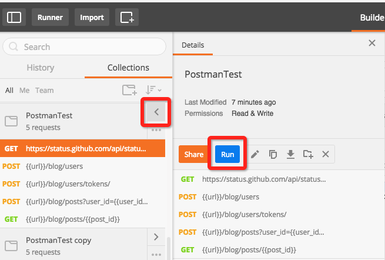Show All collections filter
Screen dimensions: 385x260
click(9, 91)
